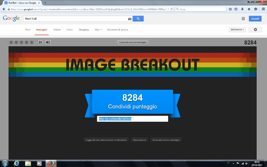Click the bottom Torna alla ricerca immagini button
The height and width of the screenshot is (167, 267).
[x=166, y=140]
